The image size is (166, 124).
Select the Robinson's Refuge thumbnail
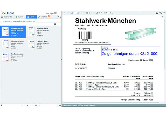click(31, 32)
